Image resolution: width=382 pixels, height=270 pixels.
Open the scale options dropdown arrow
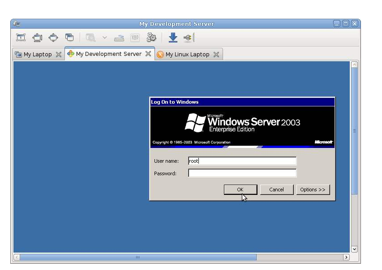[x=105, y=38]
